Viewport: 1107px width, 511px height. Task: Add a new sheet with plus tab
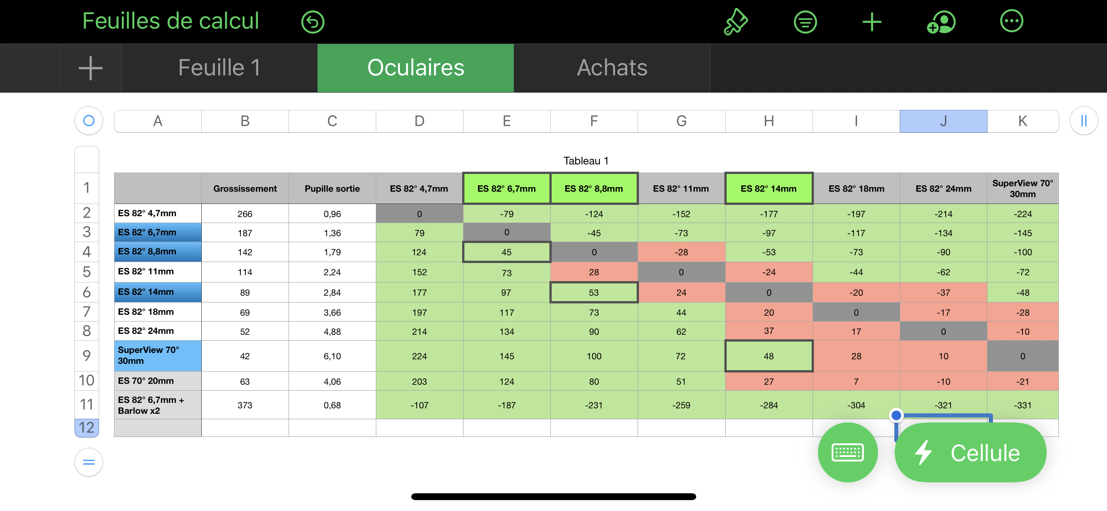tap(90, 68)
